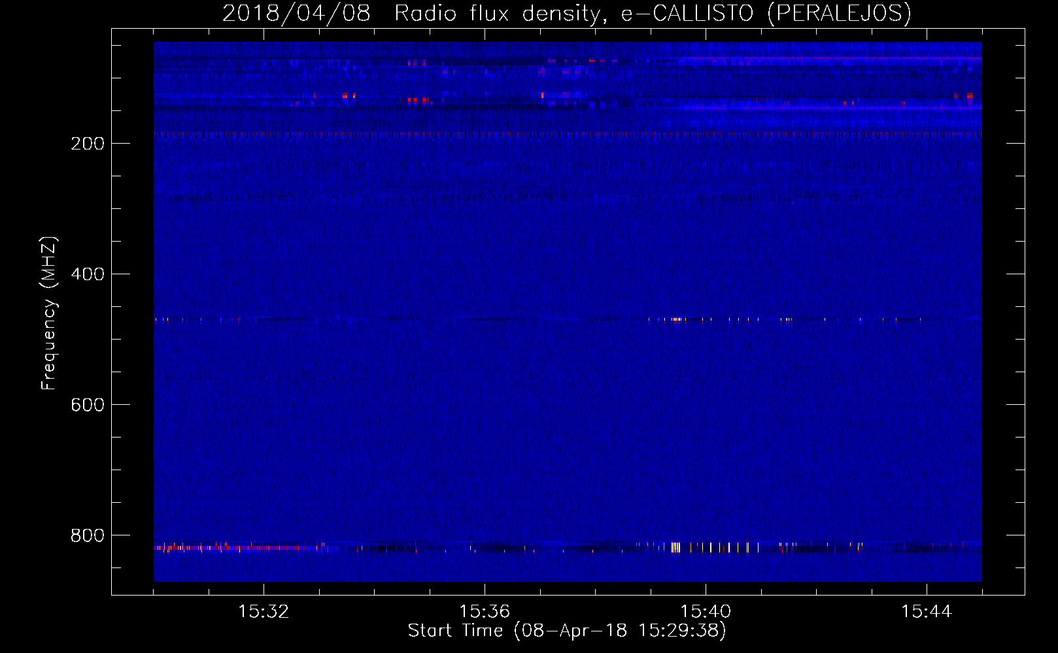The image size is (1058, 653).
Task: Click the 'Start Time (08-Apr-18 15:29:38)' label
Action: (x=567, y=631)
